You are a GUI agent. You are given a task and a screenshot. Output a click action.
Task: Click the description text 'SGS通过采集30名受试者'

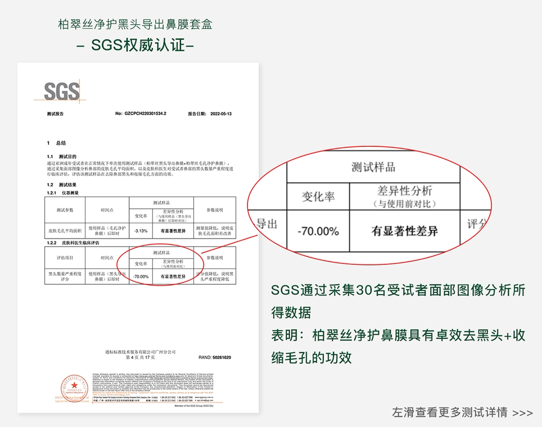click(349, 290)
